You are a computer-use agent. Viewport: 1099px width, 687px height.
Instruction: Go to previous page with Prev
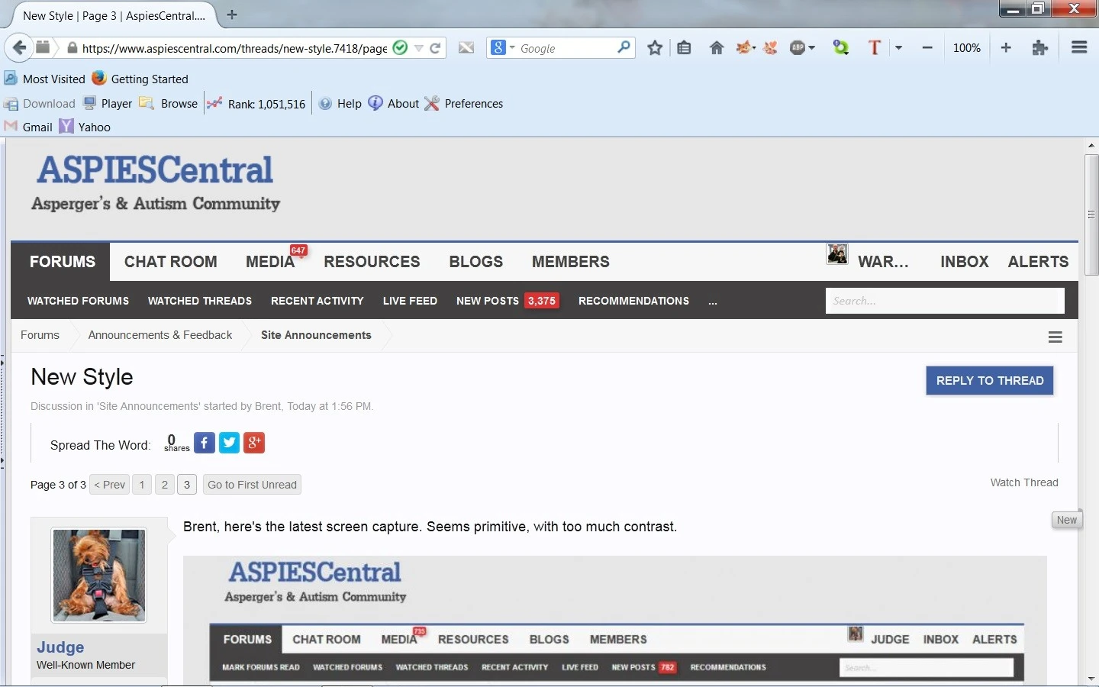tap(110, 485)
